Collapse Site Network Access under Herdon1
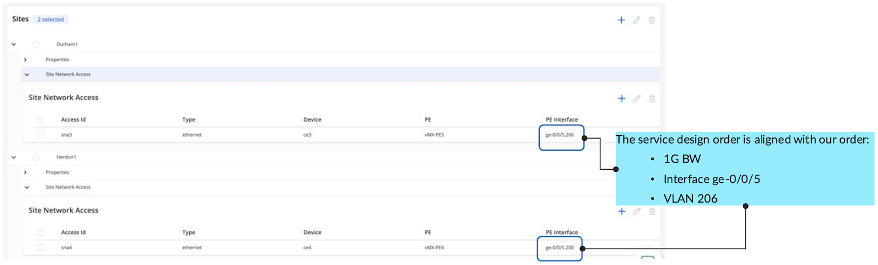The height and width of the screenshot is (265, 878). tap(27, 187)
